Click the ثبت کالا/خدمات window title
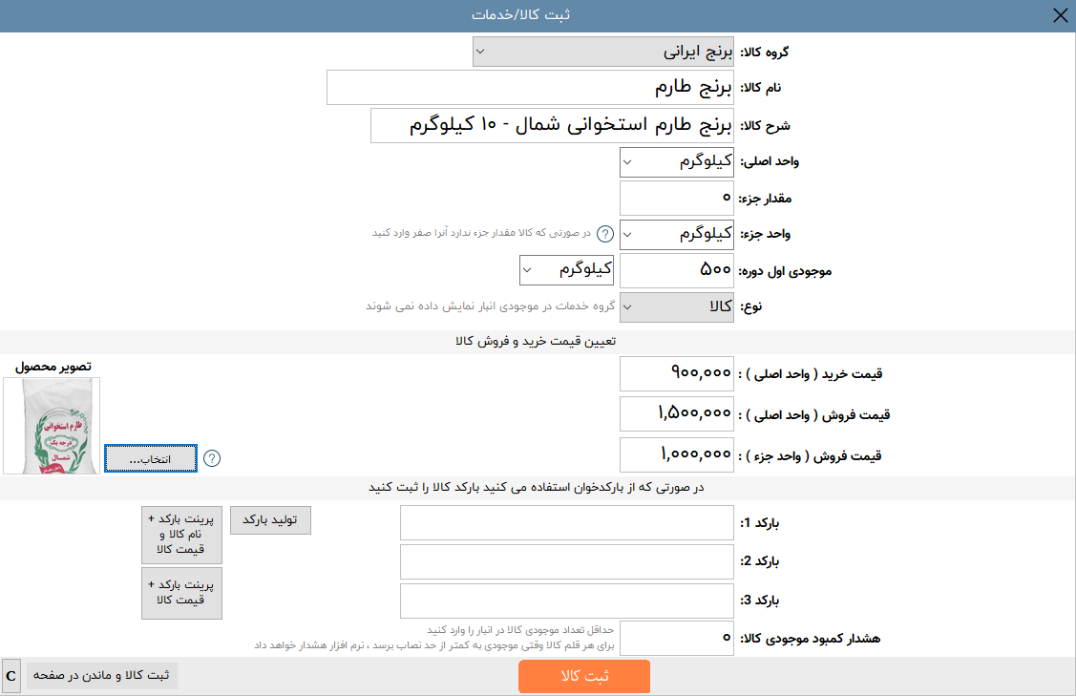This screenshot has width=1076, height=696. point(521,15)
